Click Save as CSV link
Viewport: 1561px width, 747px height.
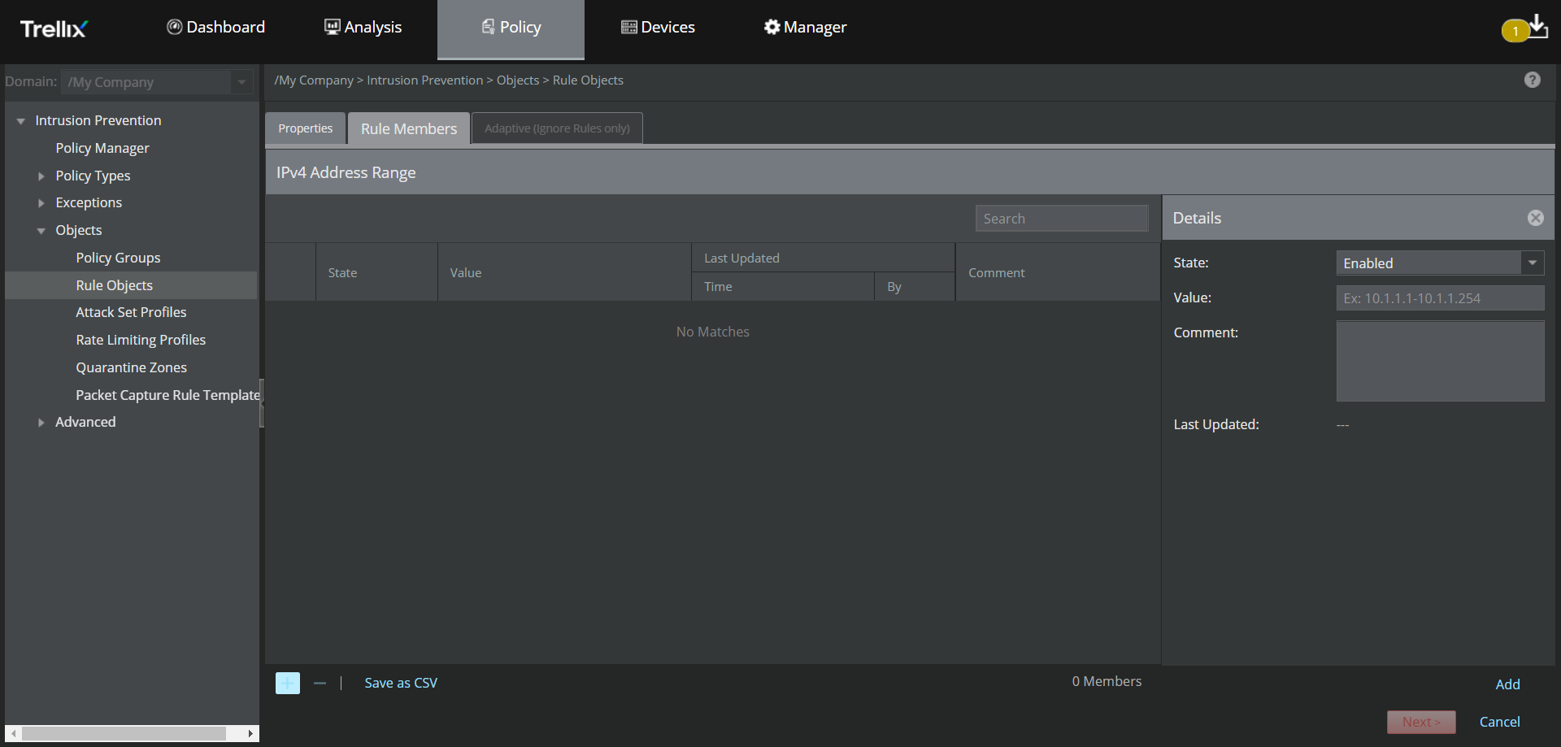tap(401, 684)
